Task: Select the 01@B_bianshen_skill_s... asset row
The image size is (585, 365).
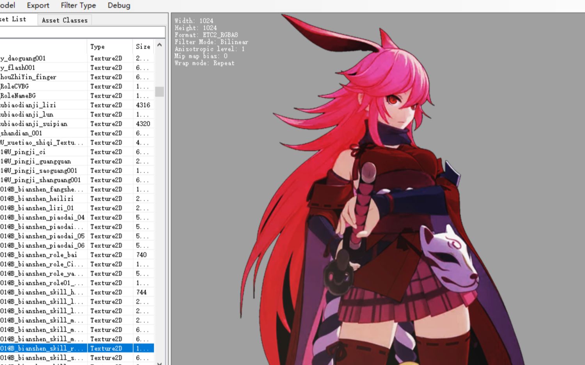Action: point(77,358)
